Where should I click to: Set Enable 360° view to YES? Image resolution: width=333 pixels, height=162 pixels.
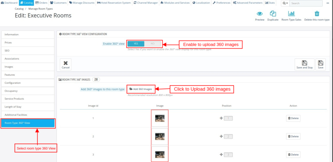136,44
